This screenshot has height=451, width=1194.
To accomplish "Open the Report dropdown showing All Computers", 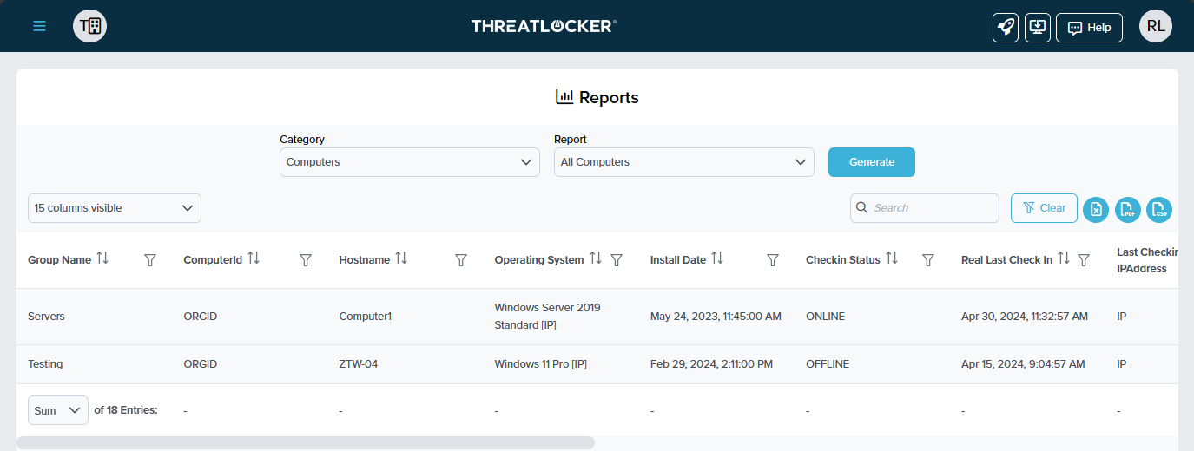I will point(684,162).
